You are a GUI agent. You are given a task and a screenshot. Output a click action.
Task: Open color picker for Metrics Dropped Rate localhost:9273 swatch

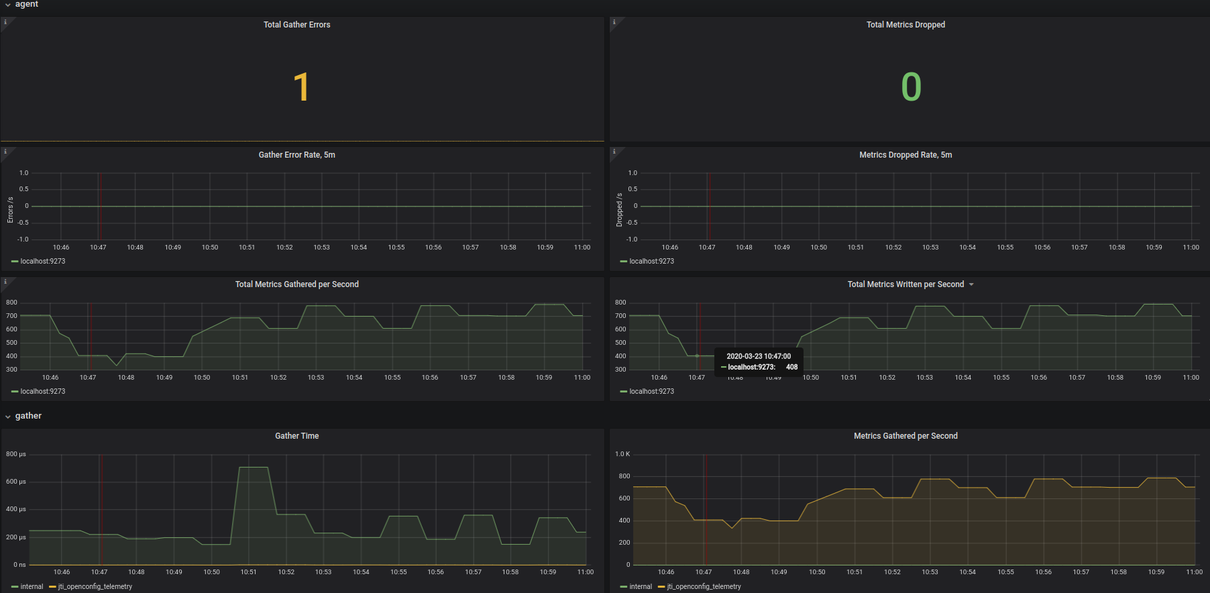coord(624,262)
